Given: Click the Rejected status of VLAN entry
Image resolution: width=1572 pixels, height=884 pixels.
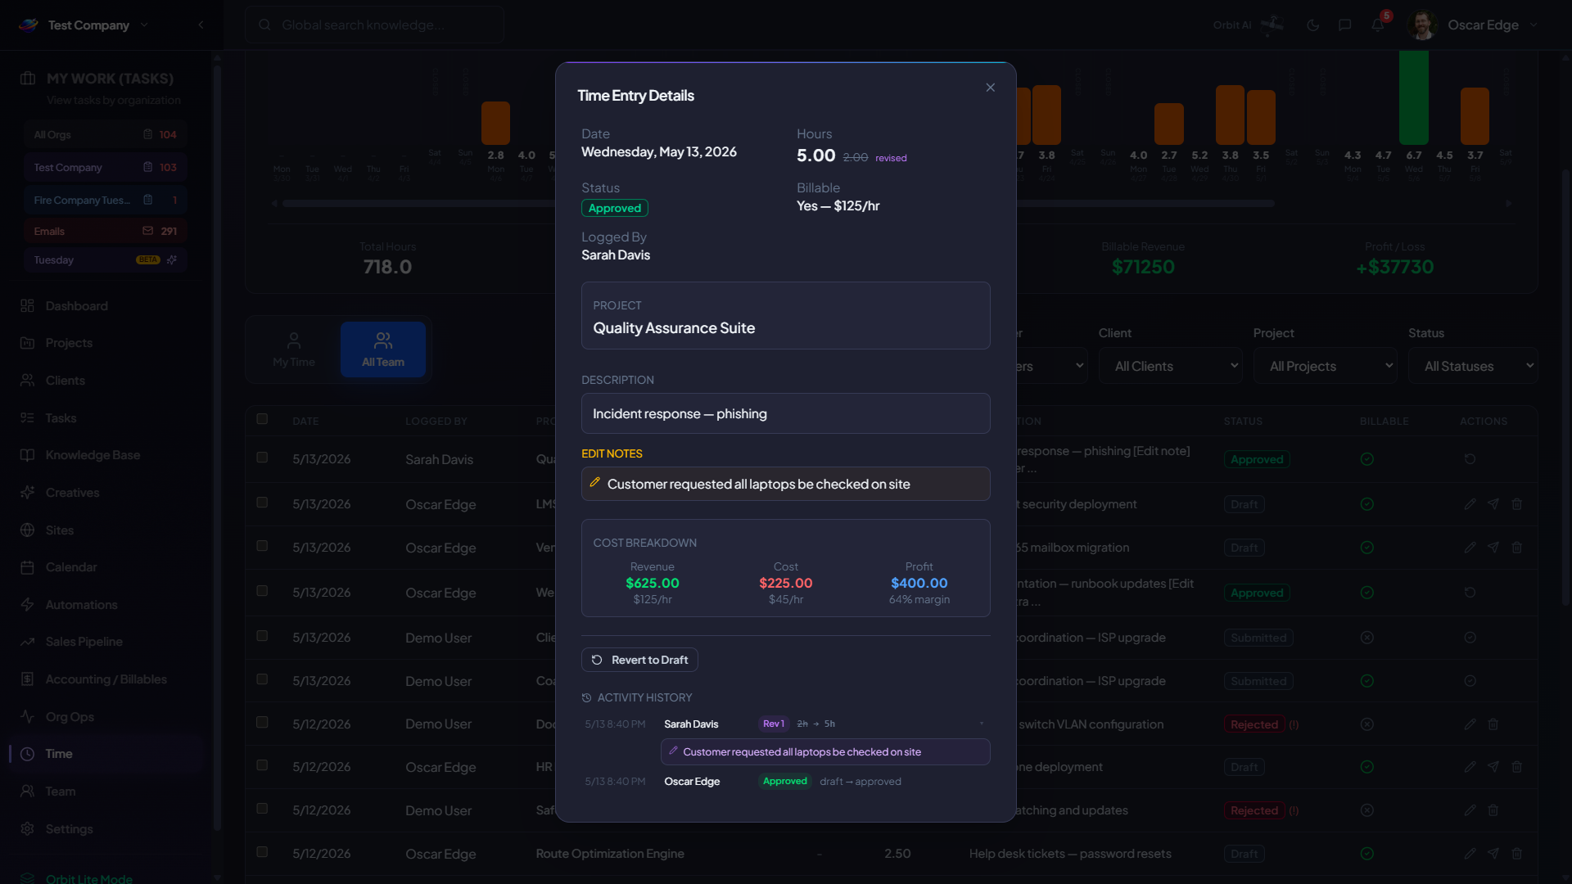Looking at the screenshot, I should (1254, 724).
